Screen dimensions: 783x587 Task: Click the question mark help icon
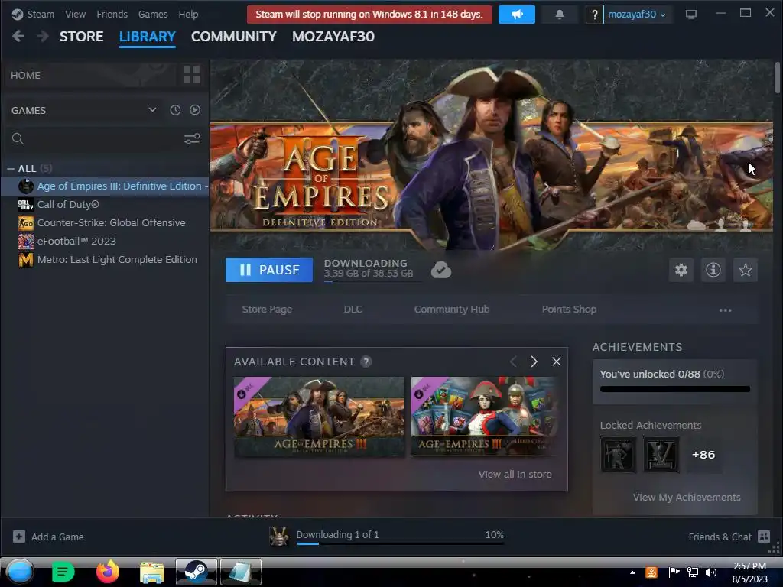[x=593, y=15]
